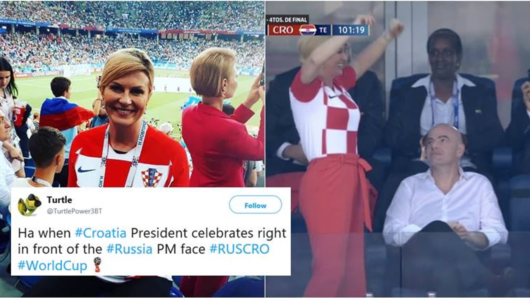Click the World Cup trophy emoji
Screen dimensions: 530x298
tap(97, 265)
